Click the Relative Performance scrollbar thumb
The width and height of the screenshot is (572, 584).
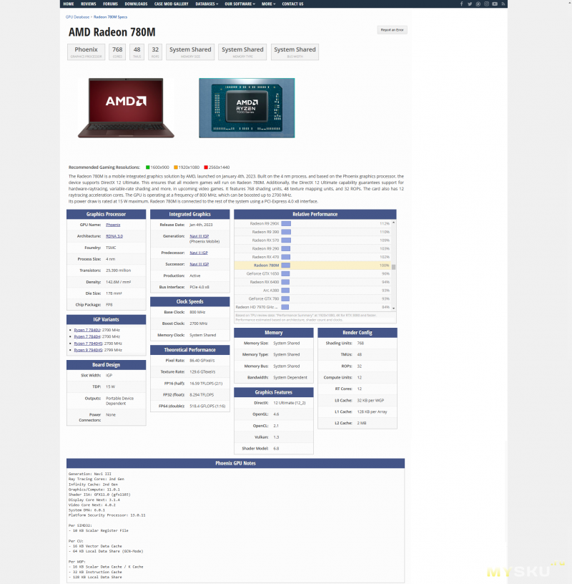(393, 267)
